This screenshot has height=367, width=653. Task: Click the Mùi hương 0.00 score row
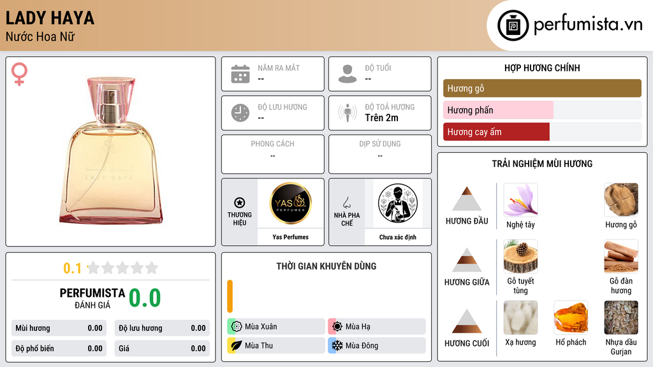tap(59, 328)
